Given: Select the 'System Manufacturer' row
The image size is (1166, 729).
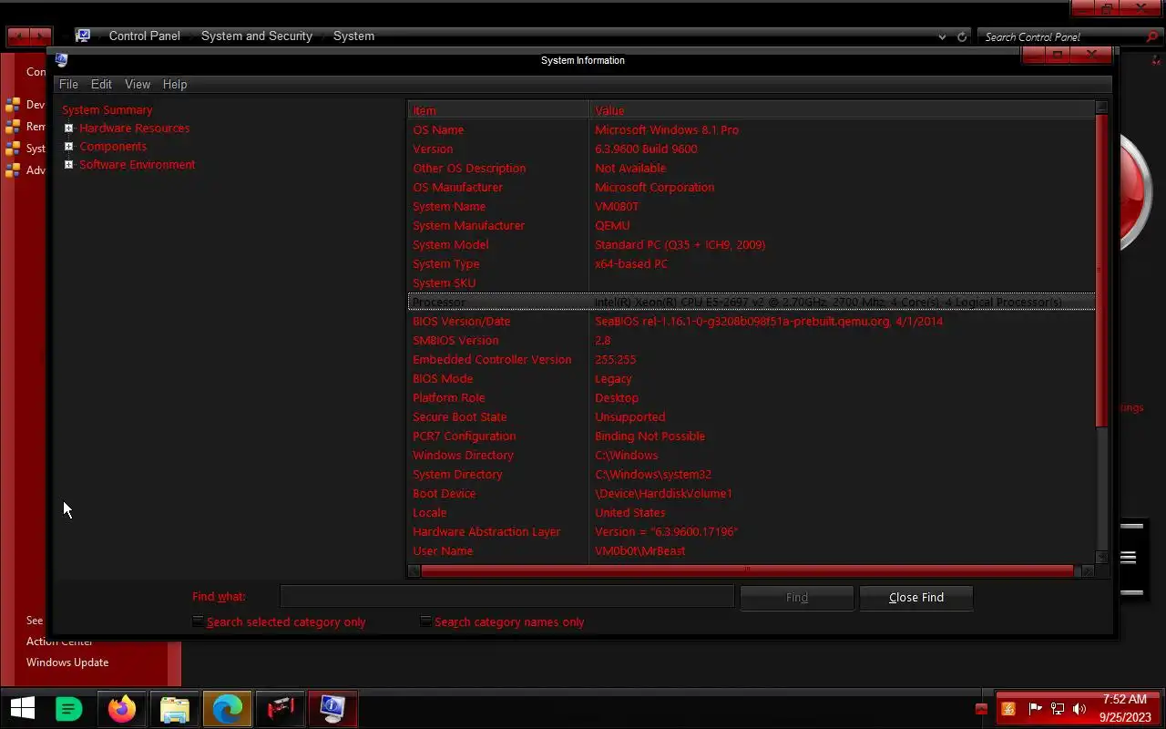Looking at the screenshot, I should point(751,225).
